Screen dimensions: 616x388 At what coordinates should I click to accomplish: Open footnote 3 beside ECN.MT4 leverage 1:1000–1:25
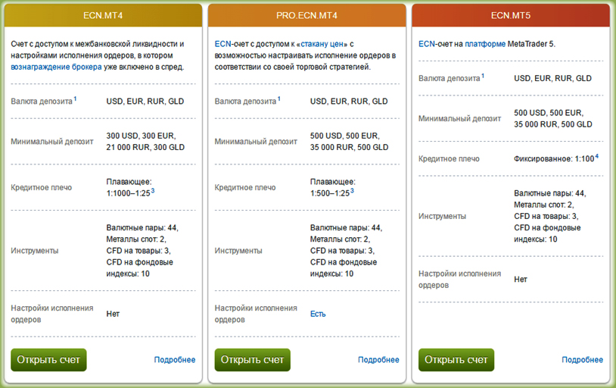[152, 191]
